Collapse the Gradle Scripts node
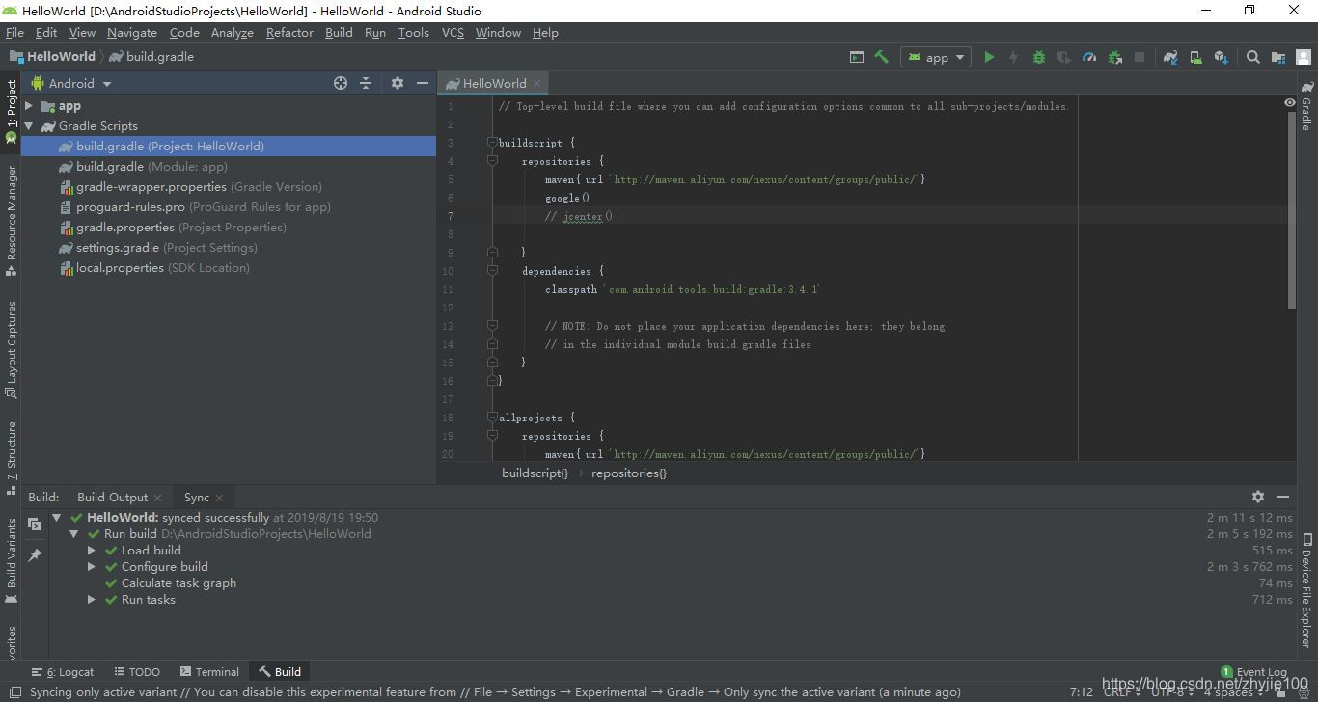Viewport: 1318px width, 702px height. (29, 126)
